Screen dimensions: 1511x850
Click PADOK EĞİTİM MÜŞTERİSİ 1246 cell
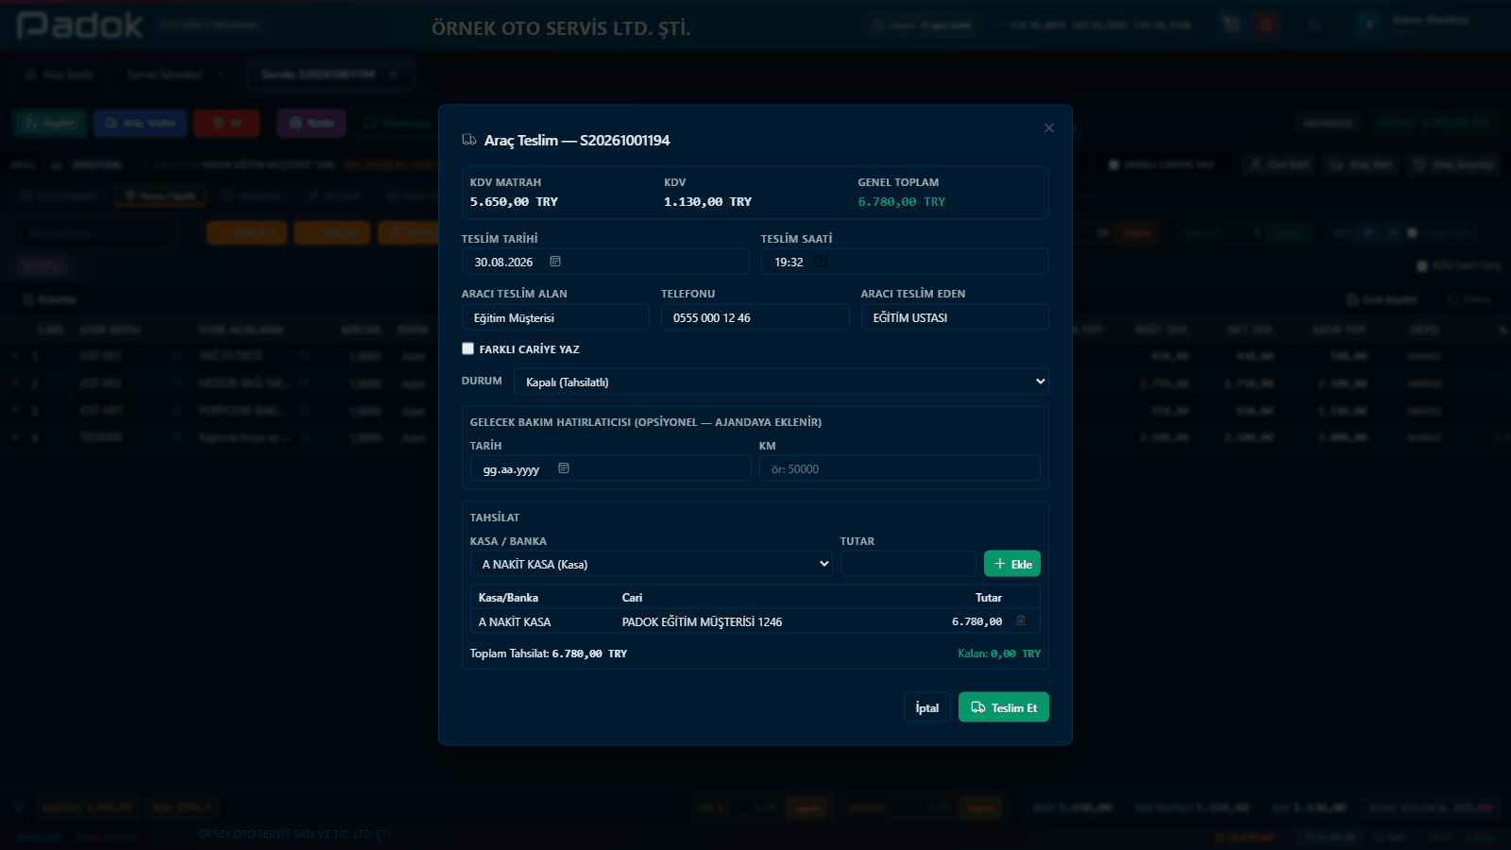point(702,621)
